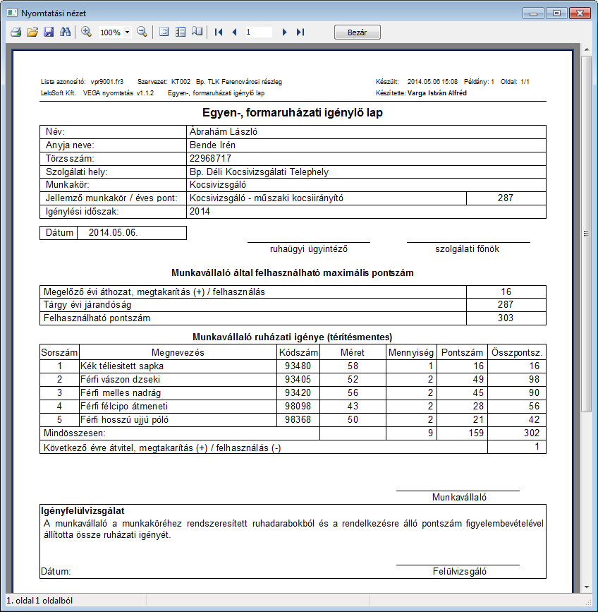Image resolution: width=598 pixels, height=612 pixels.
Task: Show thumbnails with the pages icon
Action: click(x=197, y=32)
